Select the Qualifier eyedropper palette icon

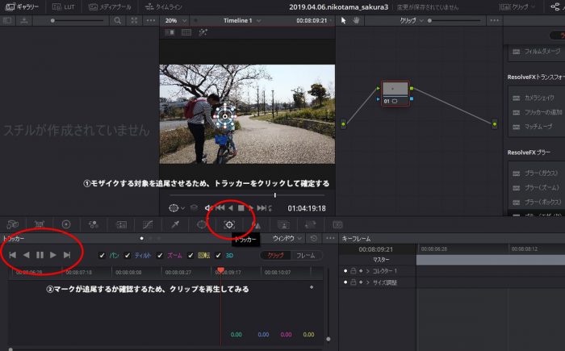pyautogui.click(x=175, y=224)
